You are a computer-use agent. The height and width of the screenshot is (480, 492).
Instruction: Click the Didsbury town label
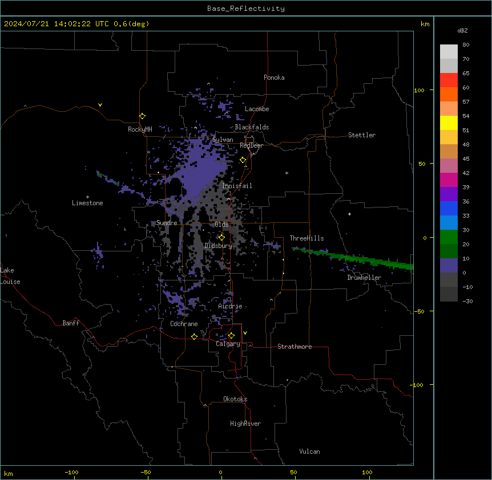click(x=218, y=246)
